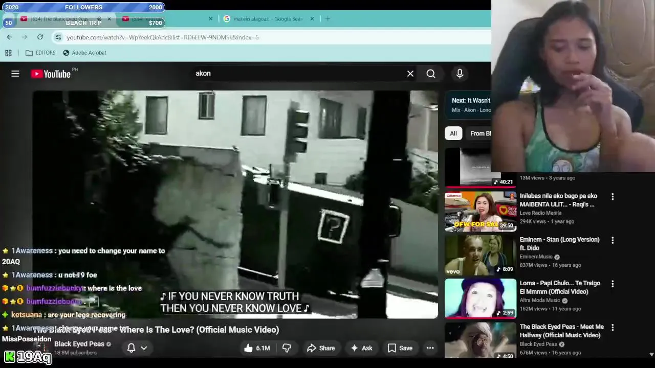
Task: Toggle the notification bell for Black Eyed Peas
Action: [x=131, y=348]
